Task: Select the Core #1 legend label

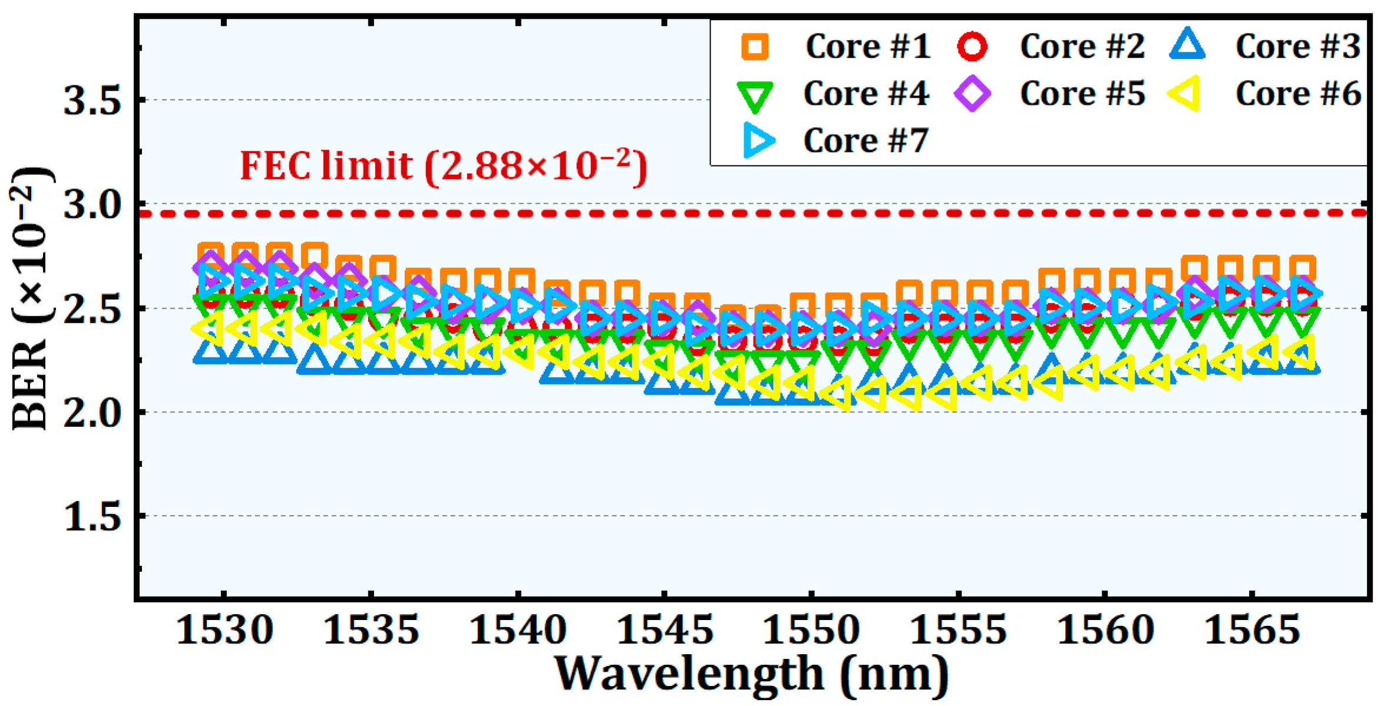Action: tap(868, 47)
